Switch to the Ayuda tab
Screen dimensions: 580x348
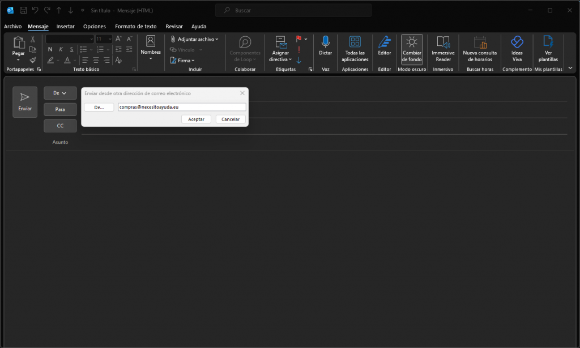pyautogui.click(x=199, y=27)
